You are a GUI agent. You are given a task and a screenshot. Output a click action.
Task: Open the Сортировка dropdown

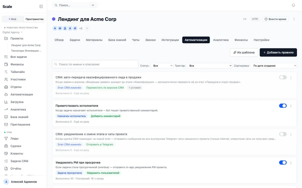(x=274, y=66)
